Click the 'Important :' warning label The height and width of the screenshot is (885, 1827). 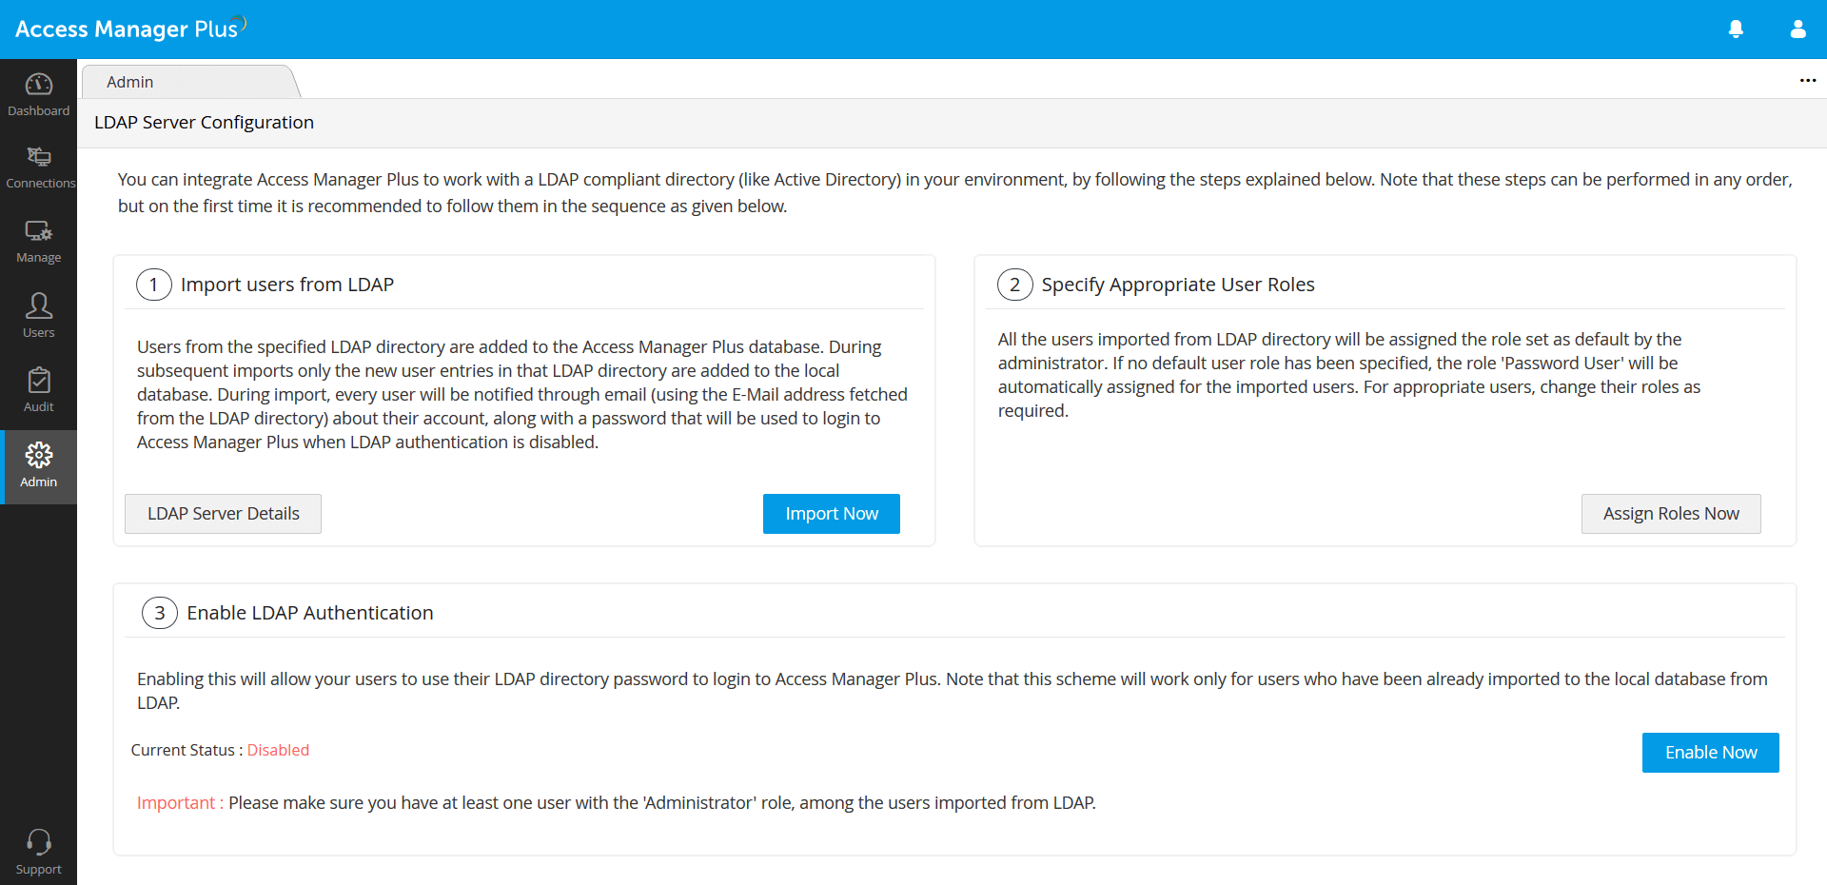click(180, 802)
